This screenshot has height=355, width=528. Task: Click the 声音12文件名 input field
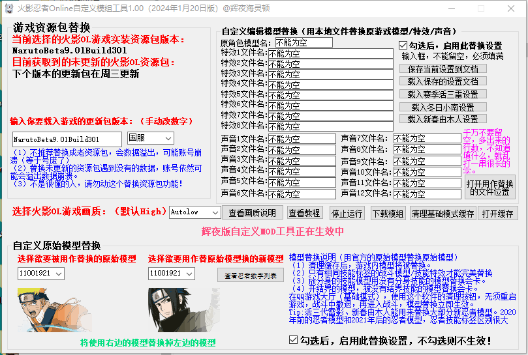pyautogui.click(x=427, y=194)
